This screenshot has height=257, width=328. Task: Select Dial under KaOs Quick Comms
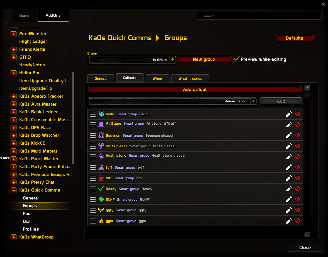(26, 221)
